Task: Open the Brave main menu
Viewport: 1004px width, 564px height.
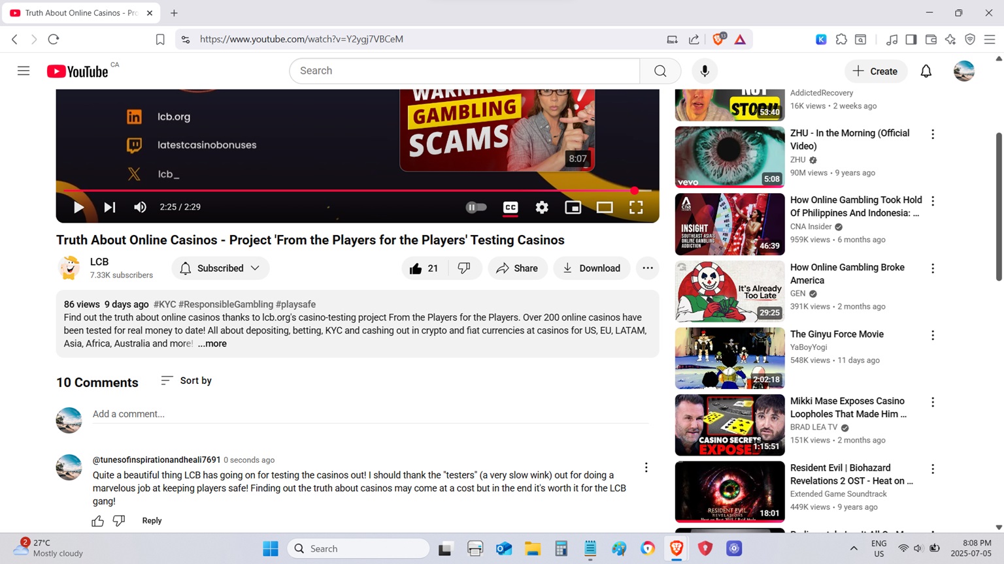Action: click(x=990, y=39)
